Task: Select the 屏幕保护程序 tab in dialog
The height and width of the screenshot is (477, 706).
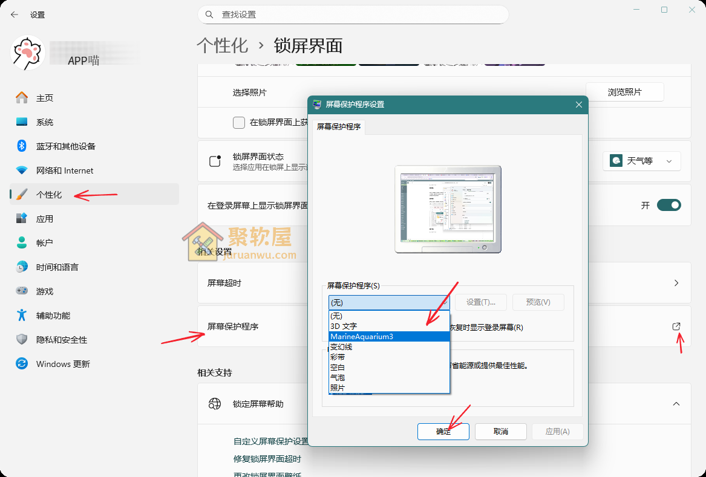Action: [x=339, y=127]
